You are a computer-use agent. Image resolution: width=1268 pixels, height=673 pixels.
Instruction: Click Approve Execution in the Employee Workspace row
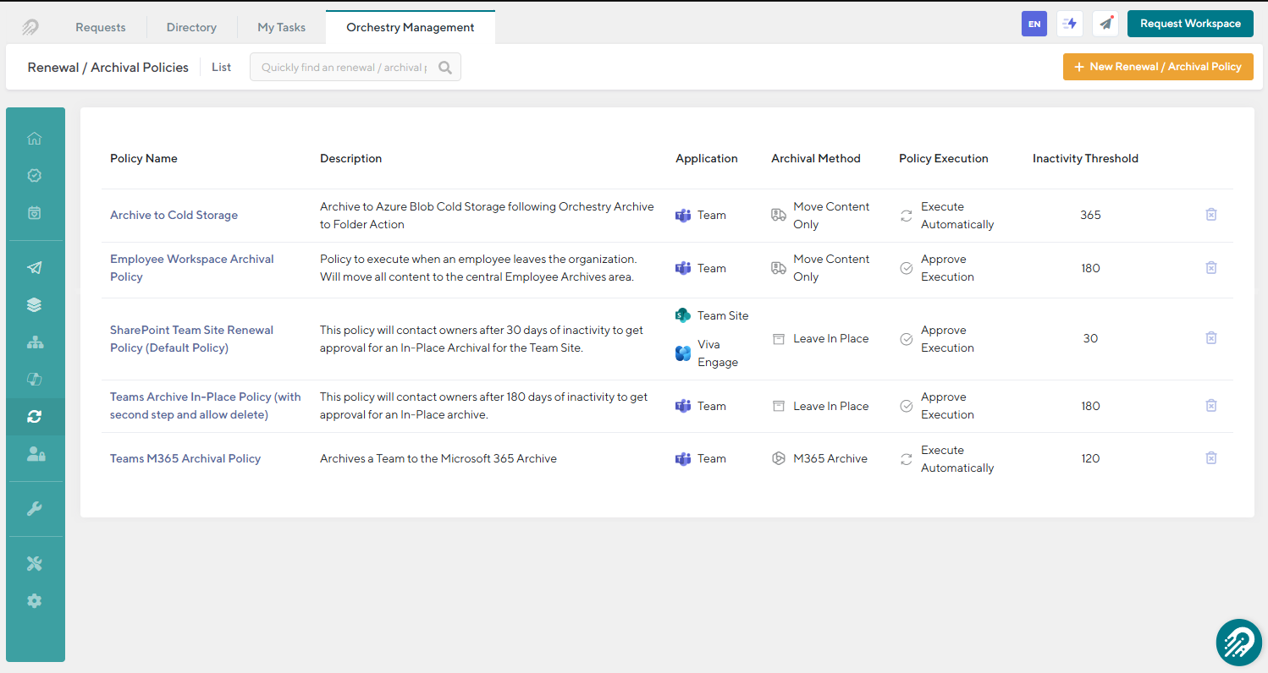(x=947, y=268)
